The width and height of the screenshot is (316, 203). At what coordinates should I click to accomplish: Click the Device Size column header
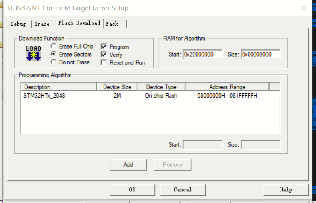point(117,87)
